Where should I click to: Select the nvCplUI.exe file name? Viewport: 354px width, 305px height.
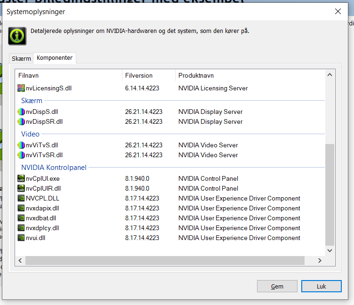(x=43, y=178)
